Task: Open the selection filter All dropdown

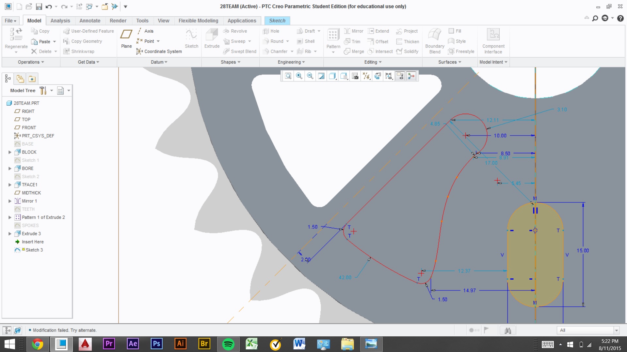Action: pyautogui.click(x=616, y=330)
